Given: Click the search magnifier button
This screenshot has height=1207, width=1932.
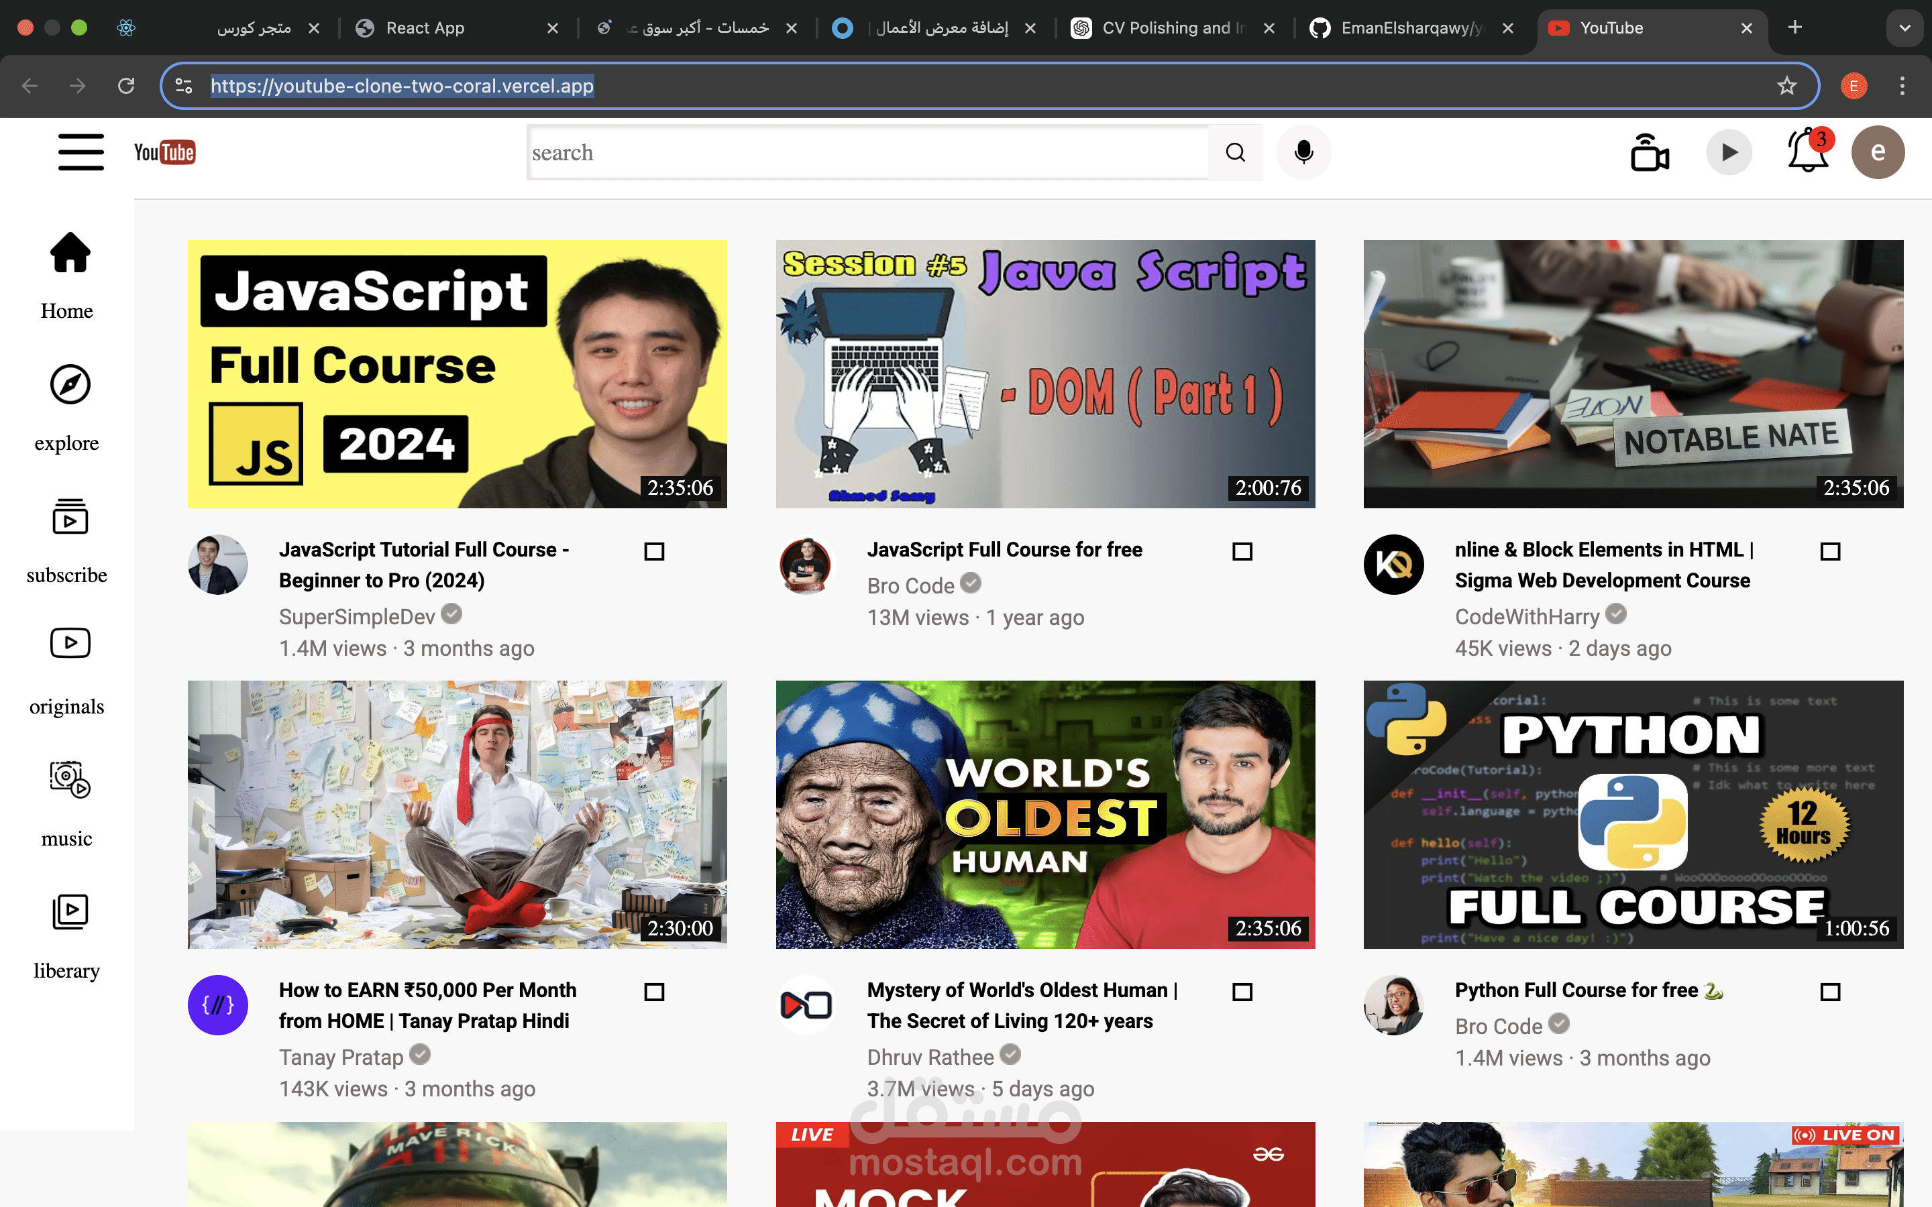Looking at the screenshot, I should 1235,152.
